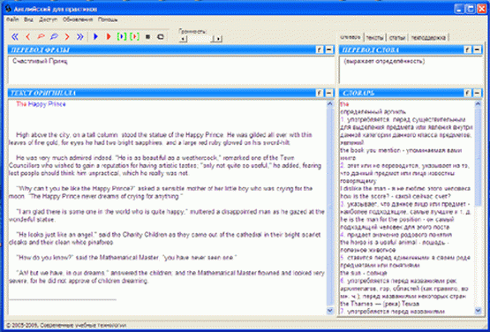490x332 pixels.
Task: Open the Вид menu
Action: (28, 19)
